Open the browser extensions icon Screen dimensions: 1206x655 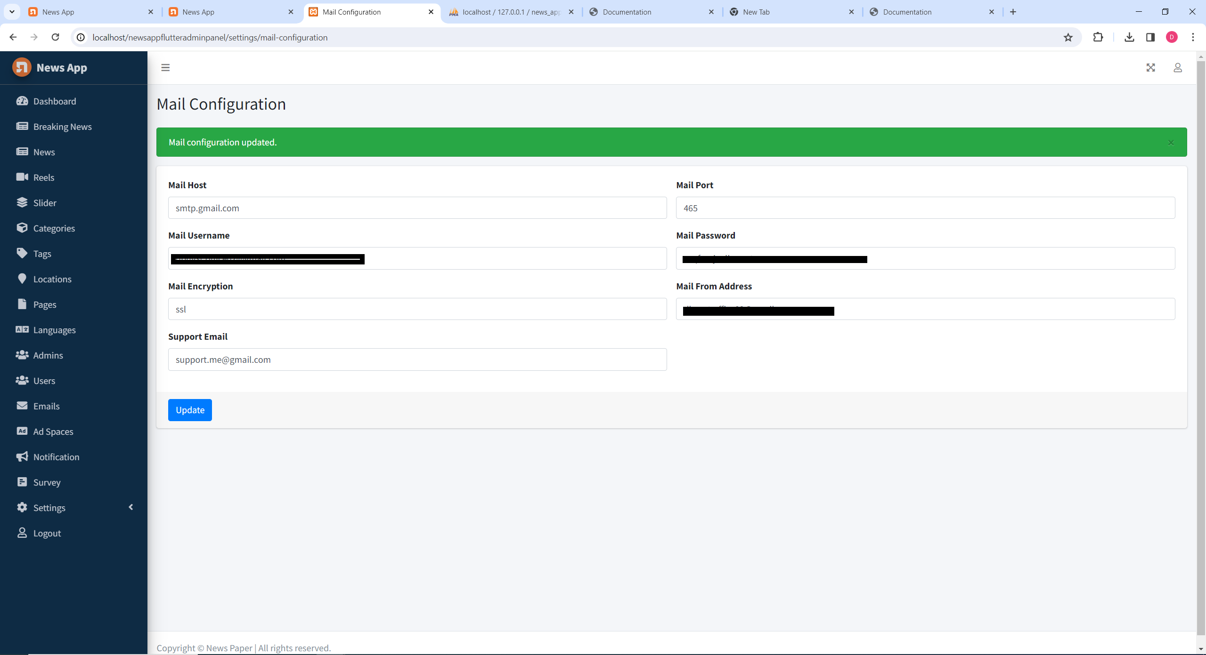click(1098, 37)
